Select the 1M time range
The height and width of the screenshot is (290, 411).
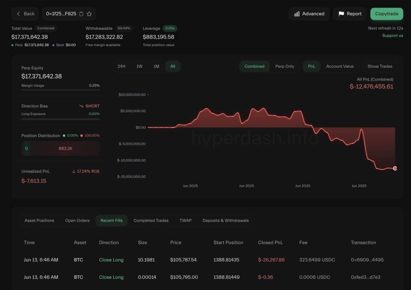(x=156, y=66)
